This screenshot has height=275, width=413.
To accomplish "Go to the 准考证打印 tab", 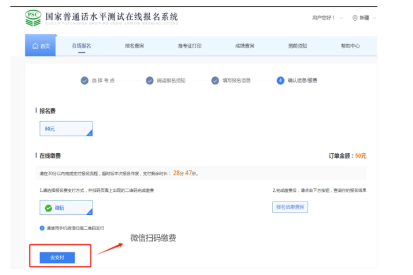I will pos(189,46).
